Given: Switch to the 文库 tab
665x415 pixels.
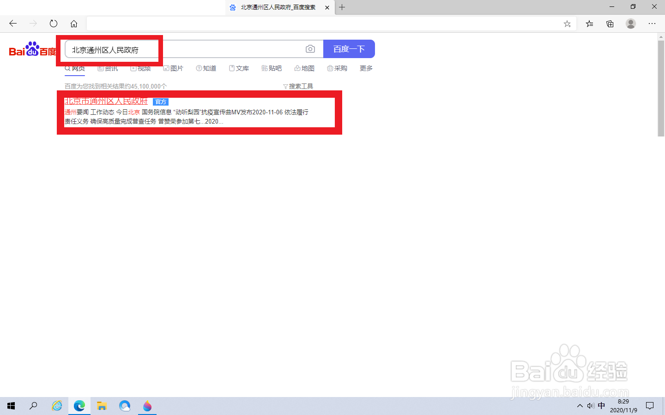Looking at the screenshot, I should tap(239, 68).
